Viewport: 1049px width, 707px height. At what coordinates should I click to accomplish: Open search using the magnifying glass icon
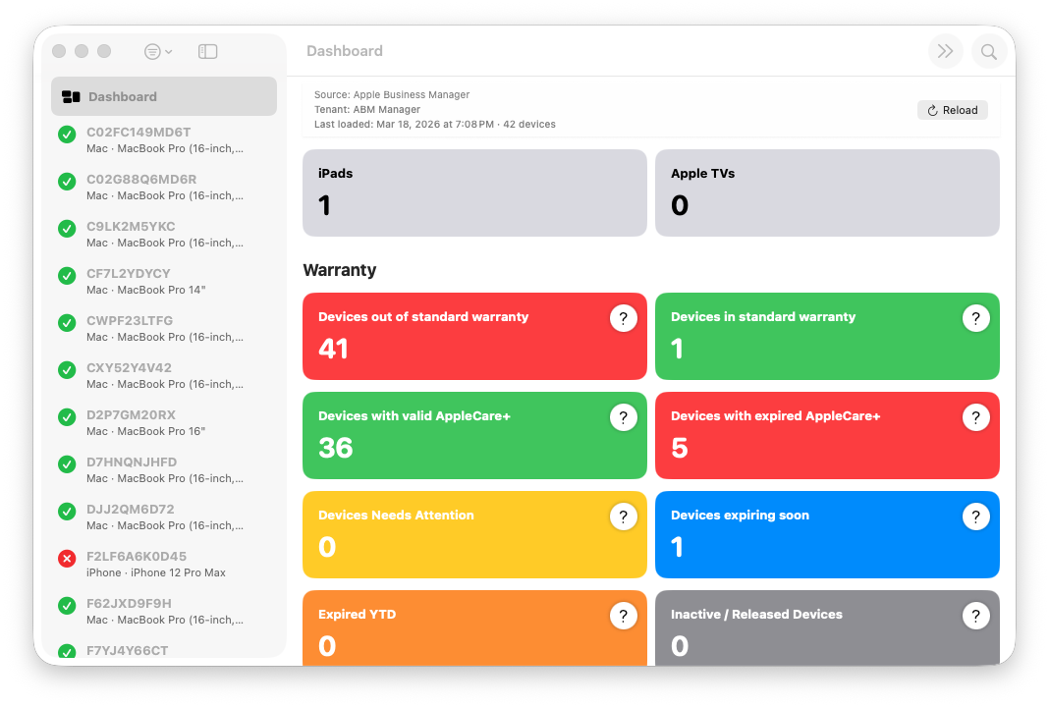(x=989, y=51)
